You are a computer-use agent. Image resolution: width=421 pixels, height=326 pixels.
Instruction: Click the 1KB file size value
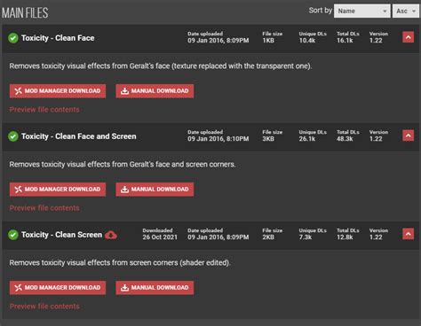[x=268, y=41]
